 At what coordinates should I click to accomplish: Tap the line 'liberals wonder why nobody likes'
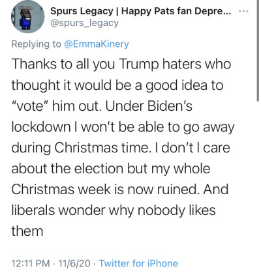click(114, 210)
